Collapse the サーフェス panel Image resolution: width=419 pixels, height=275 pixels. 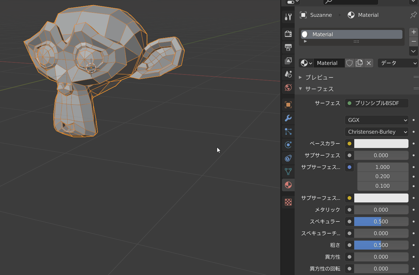point(300,89)
